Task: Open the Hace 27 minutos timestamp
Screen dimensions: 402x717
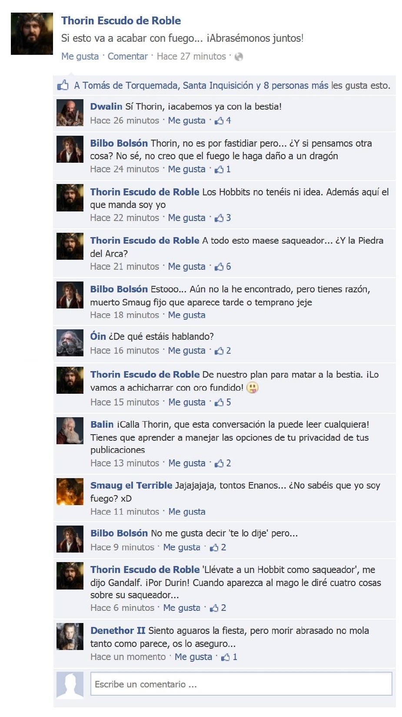Action: coord(191,57)
